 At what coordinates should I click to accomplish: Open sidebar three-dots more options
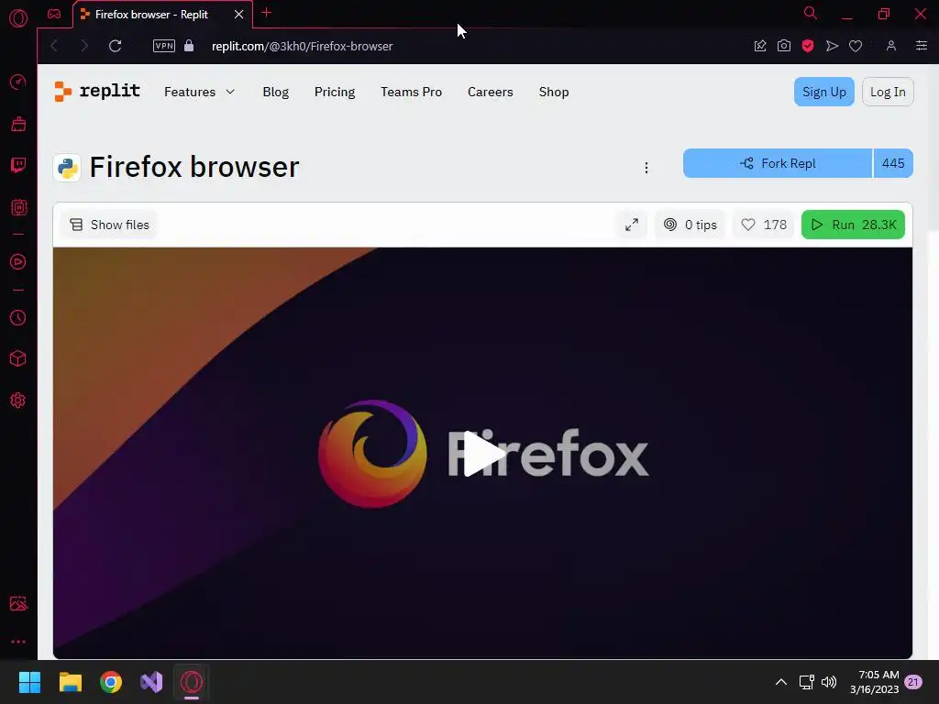pyautogui.click(x=18, y=642)
